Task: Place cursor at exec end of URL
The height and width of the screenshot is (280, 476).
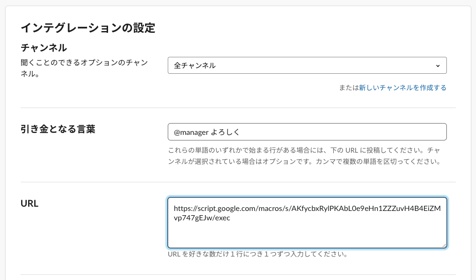Action: [230, 218]
